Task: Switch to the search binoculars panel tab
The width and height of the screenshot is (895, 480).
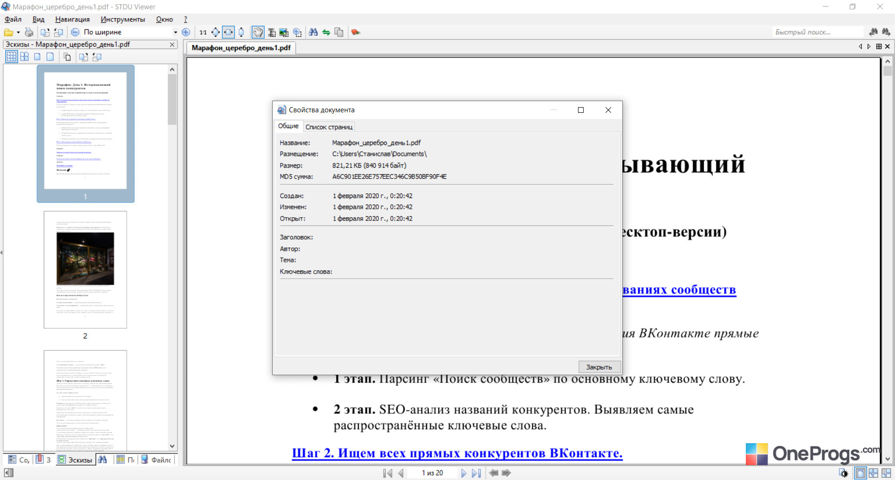Action: point(103,460)
